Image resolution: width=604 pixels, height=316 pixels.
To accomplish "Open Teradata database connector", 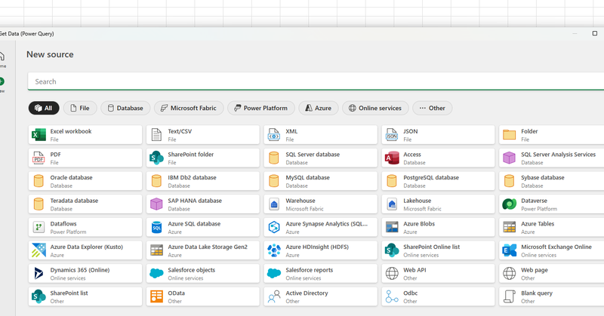I will click(x=85, y=204).
